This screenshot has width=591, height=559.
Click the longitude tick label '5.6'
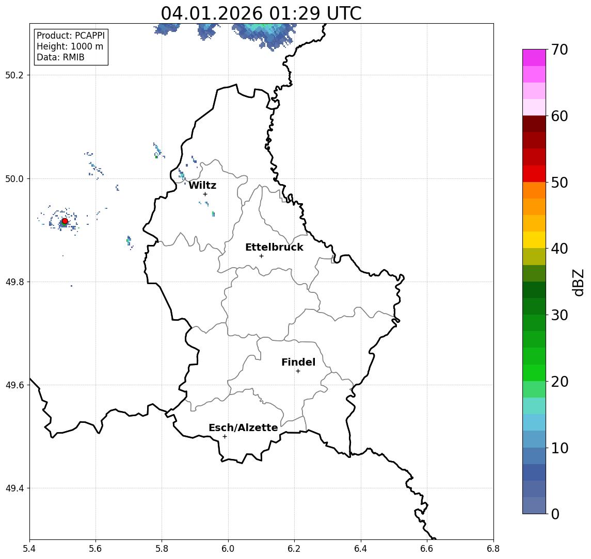coord(95,549)
